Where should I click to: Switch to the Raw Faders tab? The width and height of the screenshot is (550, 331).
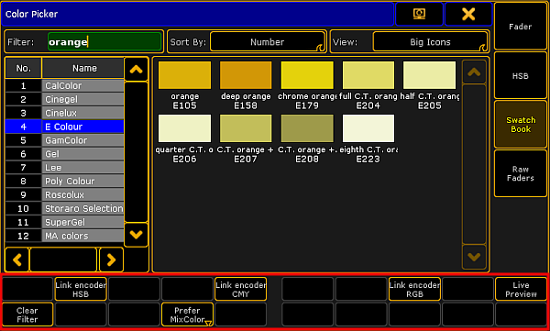(521, 173)
